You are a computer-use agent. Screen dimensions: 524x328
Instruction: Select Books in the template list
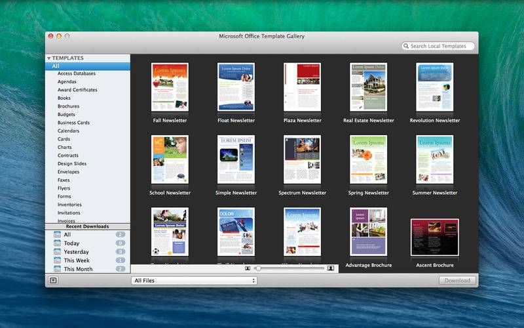pyautogui.click(x=64, y=98)
